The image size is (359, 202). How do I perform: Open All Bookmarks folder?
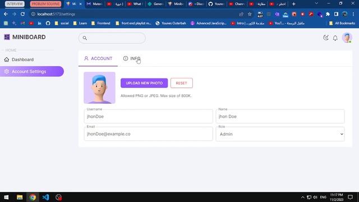(x=342, y=23)
